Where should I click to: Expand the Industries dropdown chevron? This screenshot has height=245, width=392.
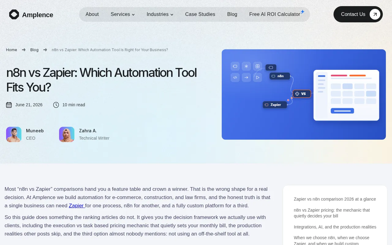172,15
